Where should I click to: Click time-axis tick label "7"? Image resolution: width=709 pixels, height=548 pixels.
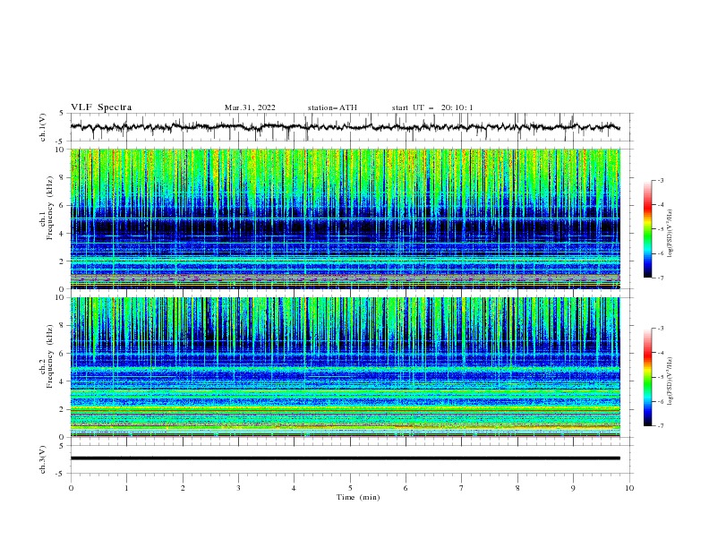click(x=462, y=488)
